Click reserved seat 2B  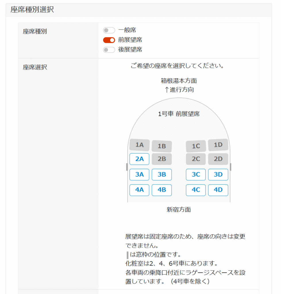(x=162, y=159)
